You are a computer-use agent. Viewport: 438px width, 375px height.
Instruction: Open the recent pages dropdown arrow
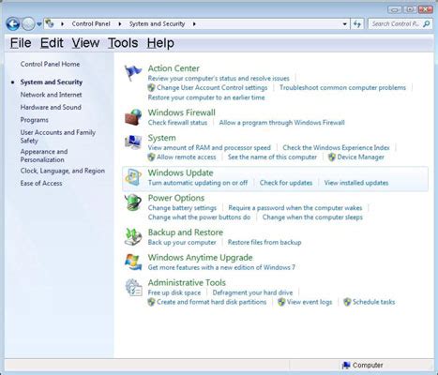[39, 24]
